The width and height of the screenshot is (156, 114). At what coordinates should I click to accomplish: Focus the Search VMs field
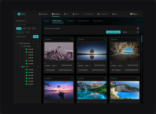click(x=27, y=25)
